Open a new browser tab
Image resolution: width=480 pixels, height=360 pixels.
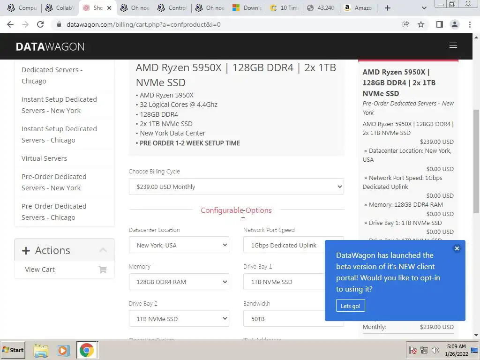click(388, 8)
